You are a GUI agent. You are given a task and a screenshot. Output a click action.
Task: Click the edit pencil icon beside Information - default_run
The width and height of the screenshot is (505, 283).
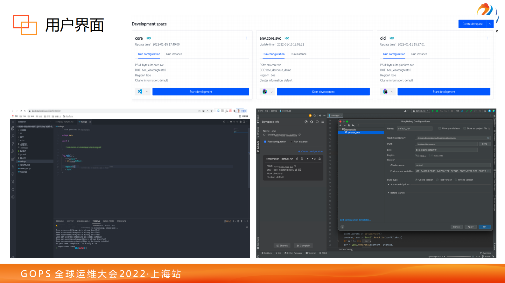(x=297, y=159)
